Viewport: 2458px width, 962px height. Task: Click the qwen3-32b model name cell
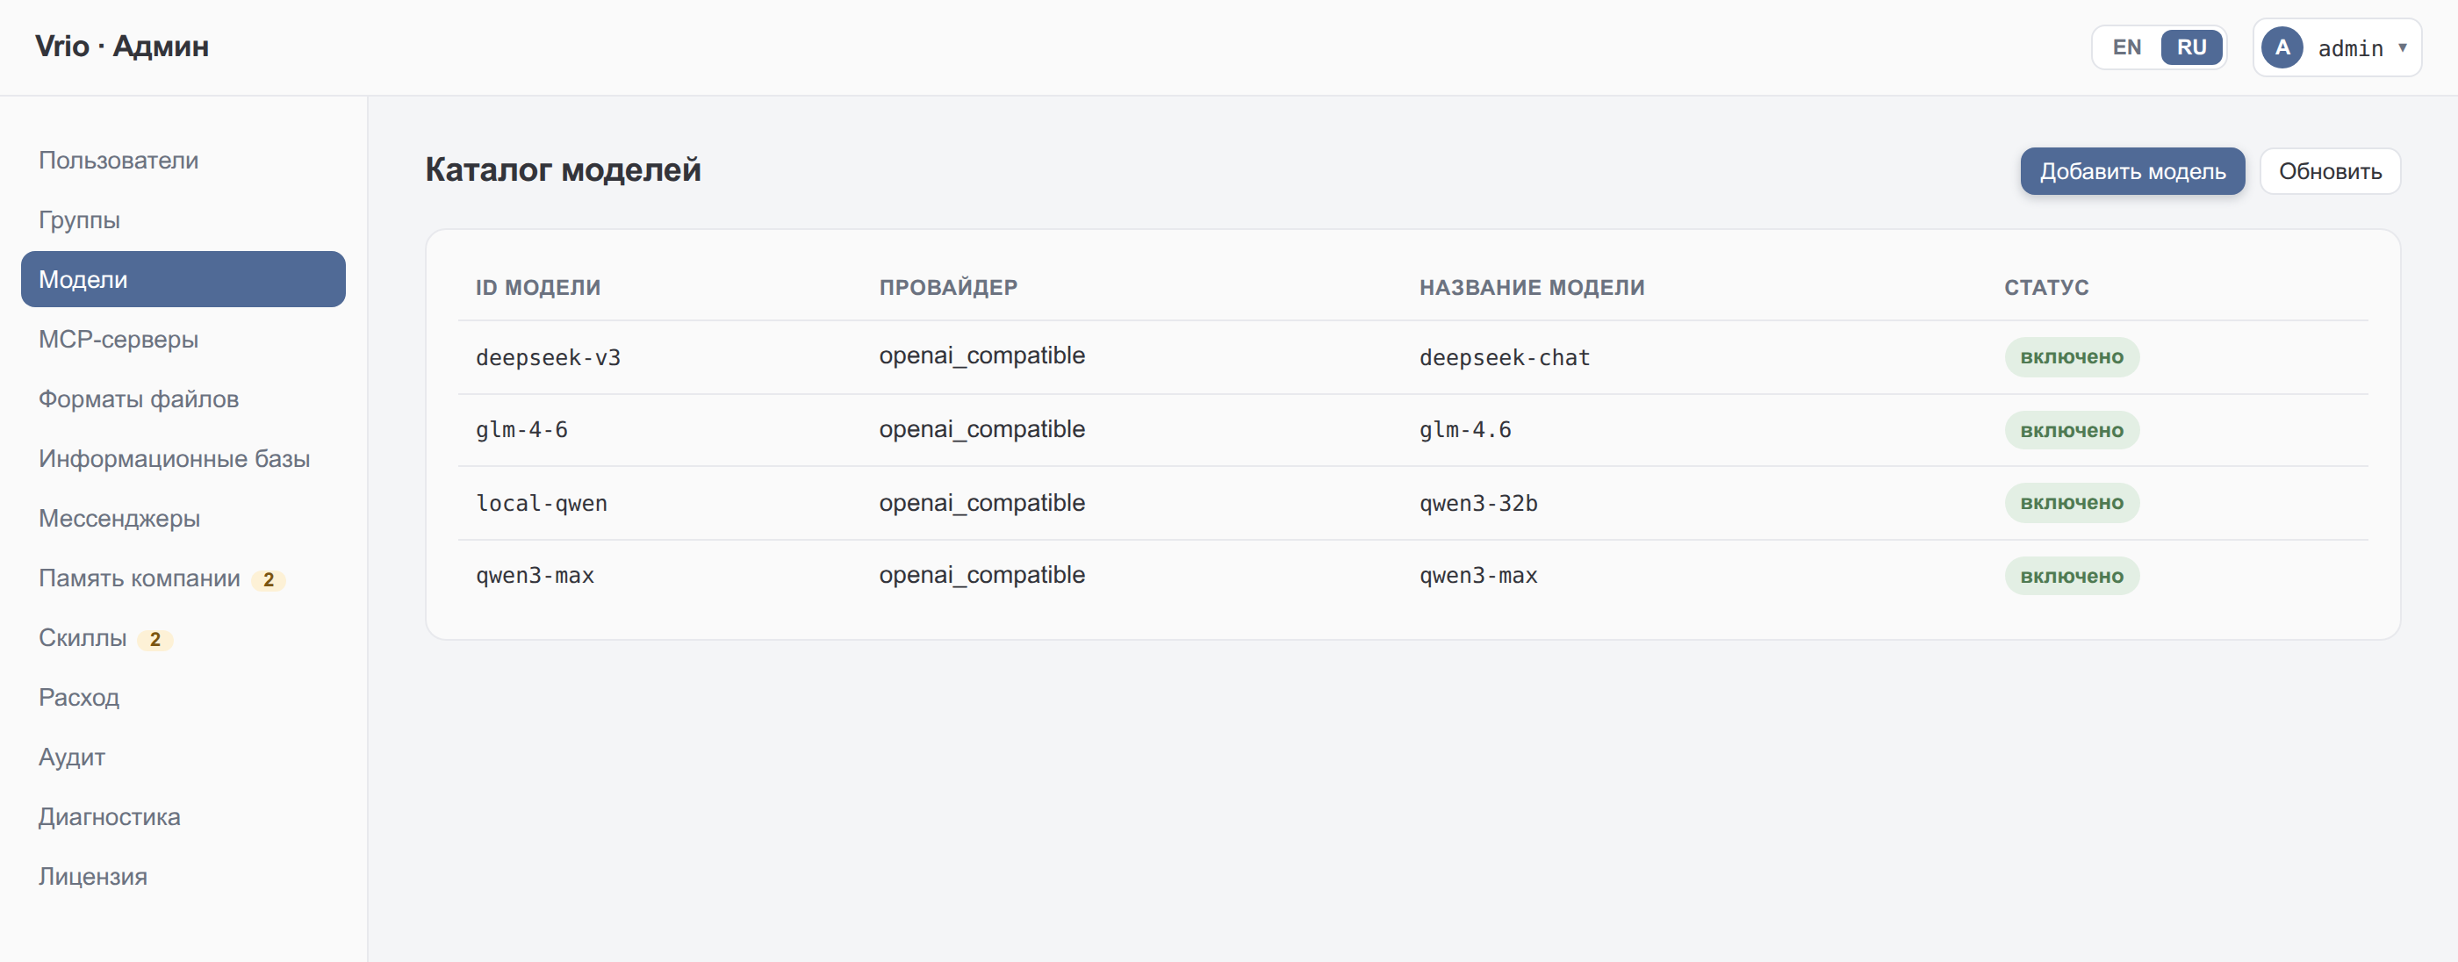pos(1478,503)
